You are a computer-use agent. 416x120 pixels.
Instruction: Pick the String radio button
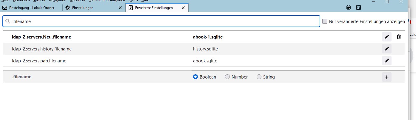coord(259,77)
